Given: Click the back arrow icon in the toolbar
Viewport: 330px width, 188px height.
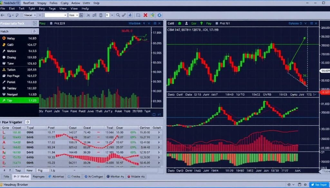Looking at the screenshot, I should pos(3,15).
